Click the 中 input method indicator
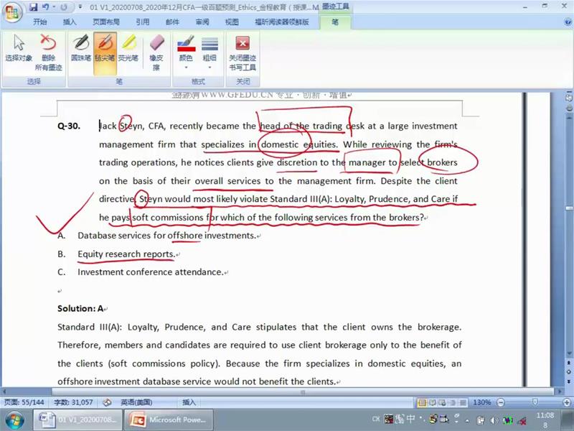Image resolution: width=574 pixels, height=431 pixels. pyautogui.click(x=411, y=419)
